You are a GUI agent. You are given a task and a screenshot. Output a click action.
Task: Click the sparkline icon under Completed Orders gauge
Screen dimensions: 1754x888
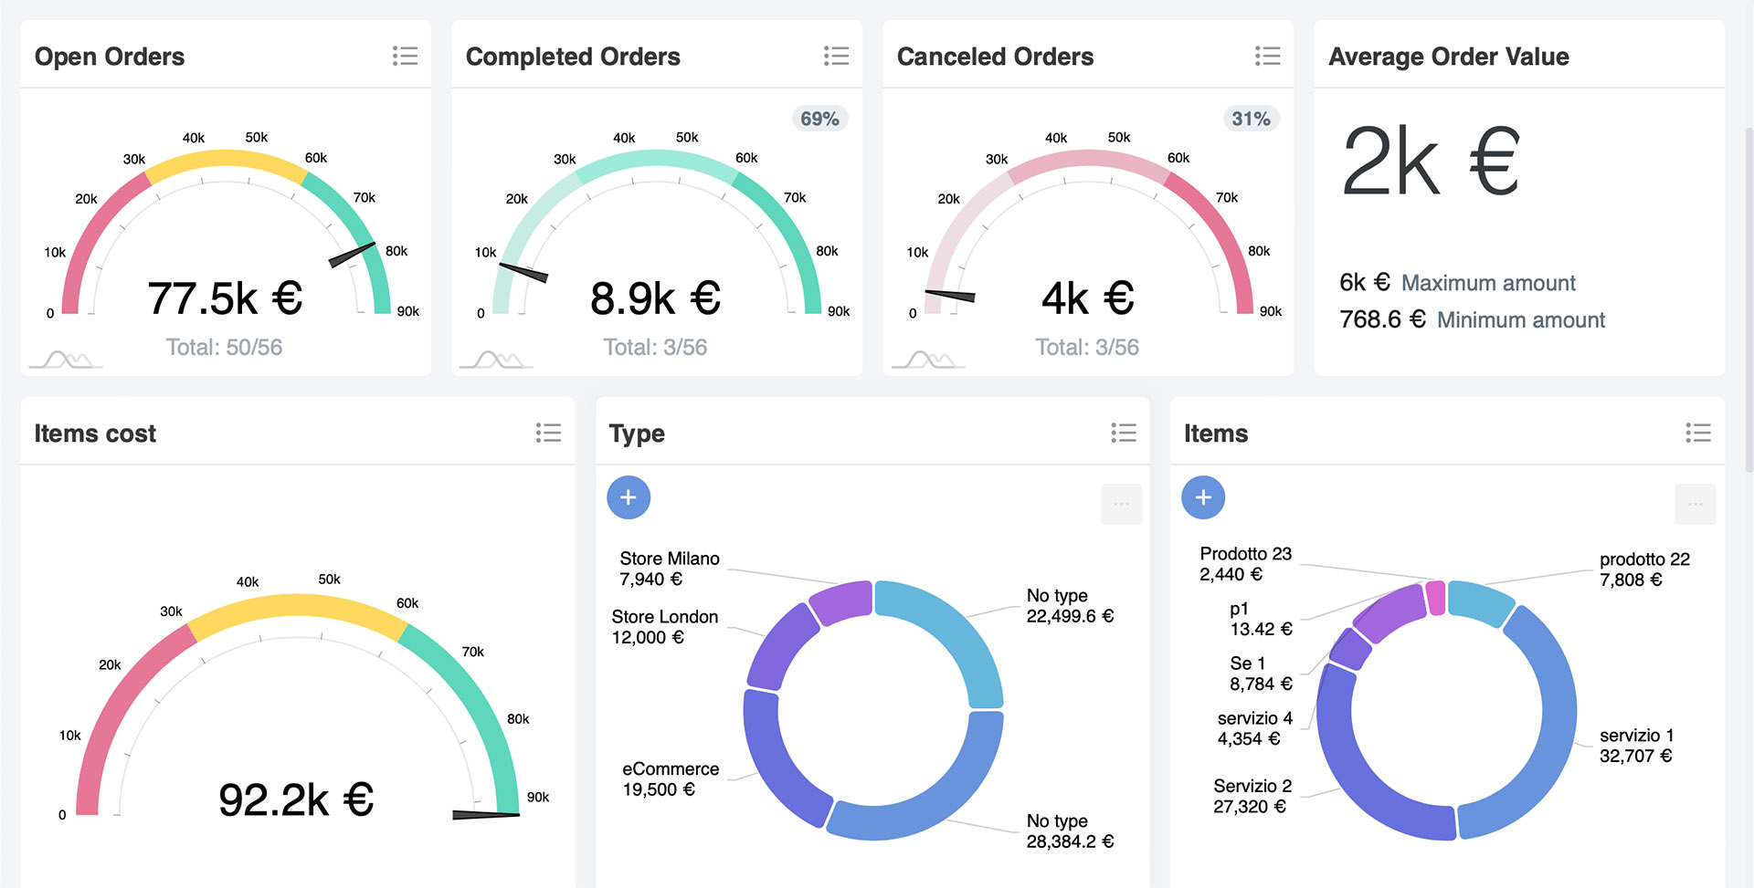tap(497, 358)
